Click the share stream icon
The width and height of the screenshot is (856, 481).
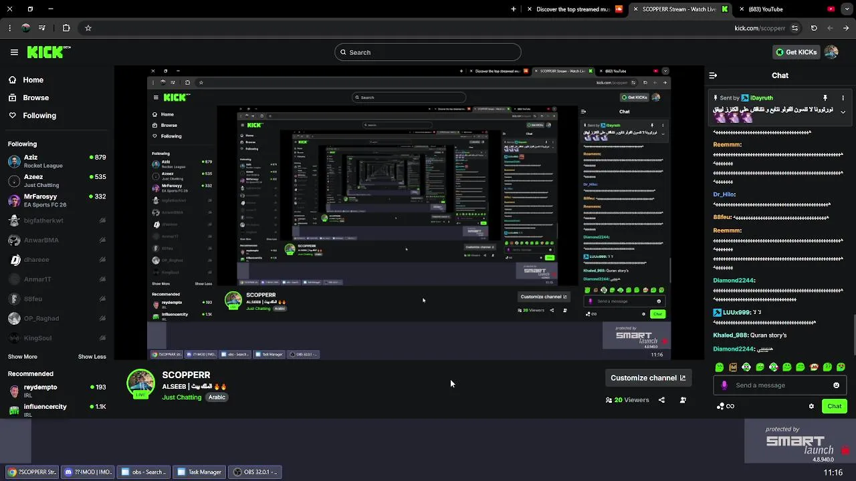click(x=661, y=400)
